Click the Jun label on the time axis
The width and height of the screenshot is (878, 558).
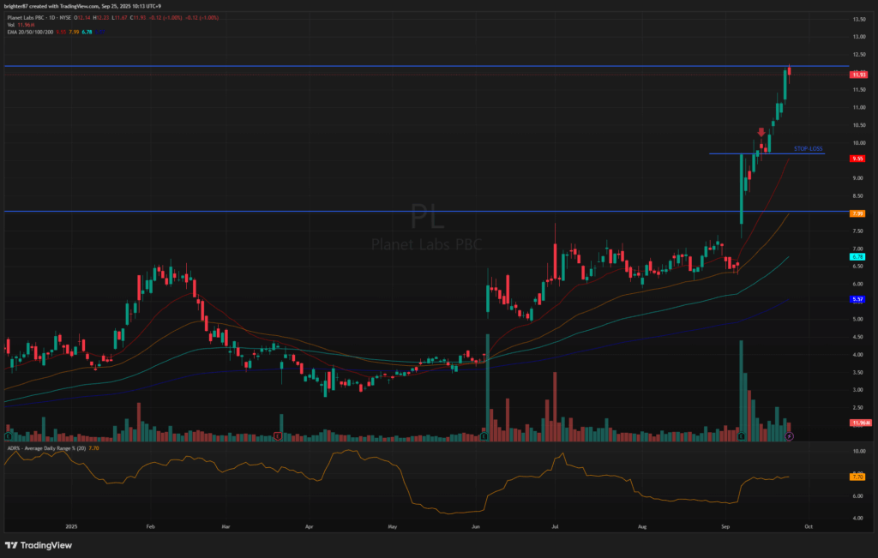pyautogui.click(x=475, y=526)
